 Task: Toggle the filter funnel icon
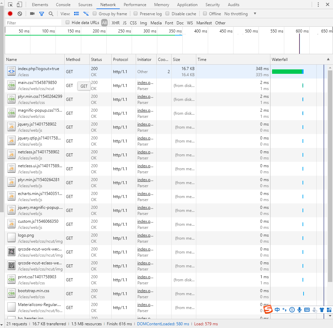[x=42, y=14]
